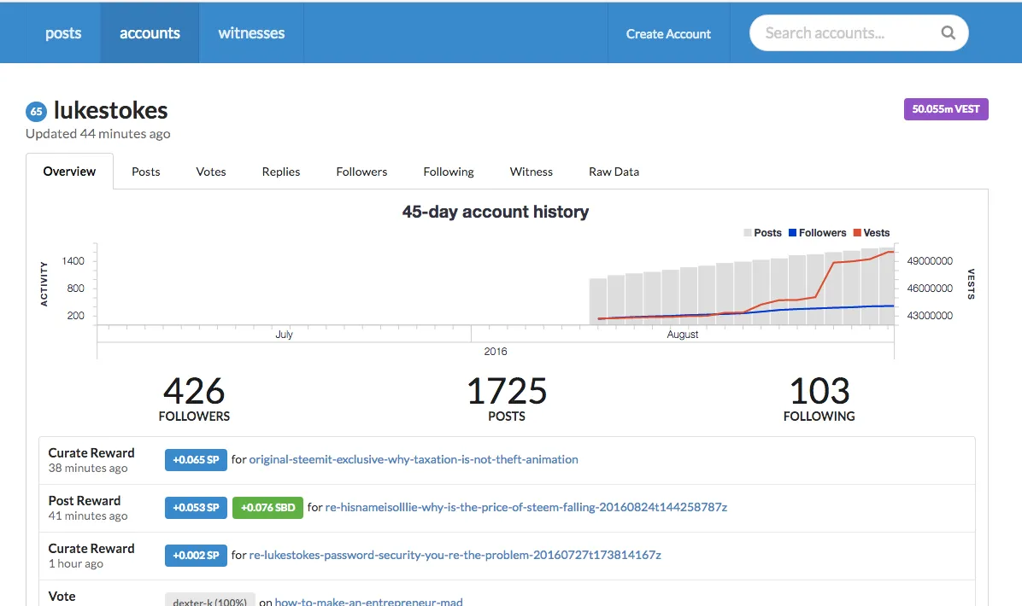The height and width of the screenshot is (606, 1022).
Task: Select the Overview tab
Action: coord(69,172)
